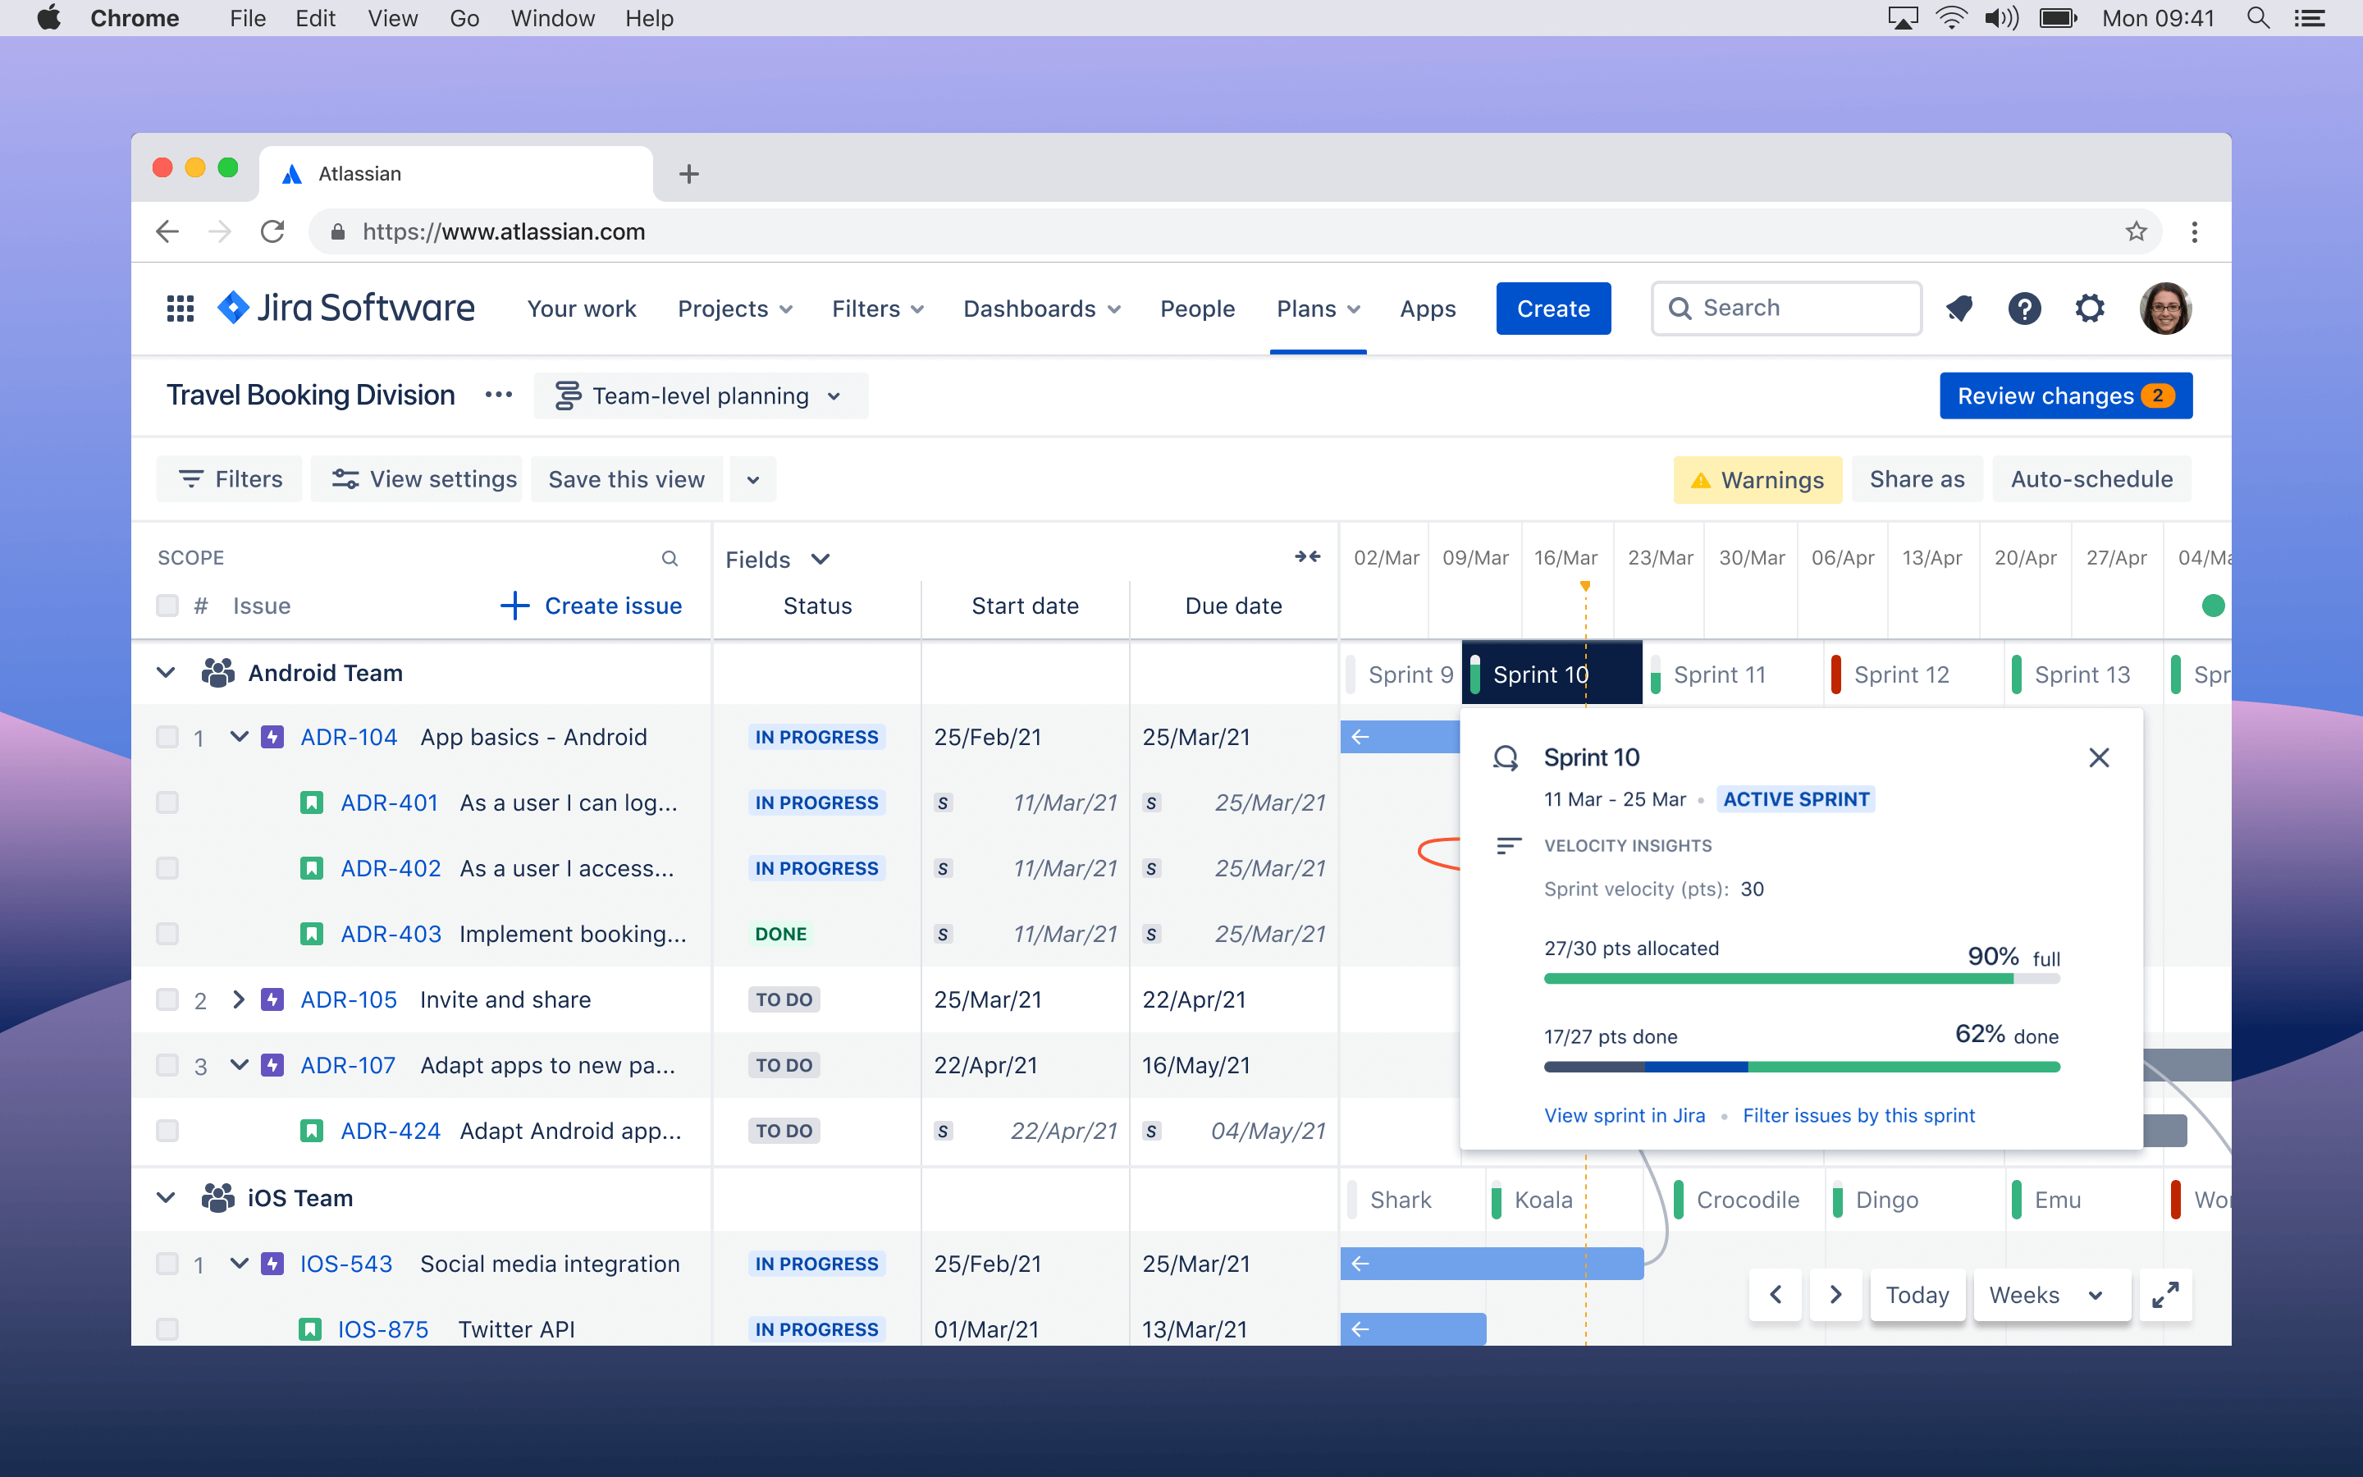Open Jira settings gear icon
2363x1477 pixels.
pyautogui.click(x=2090, y=309)
